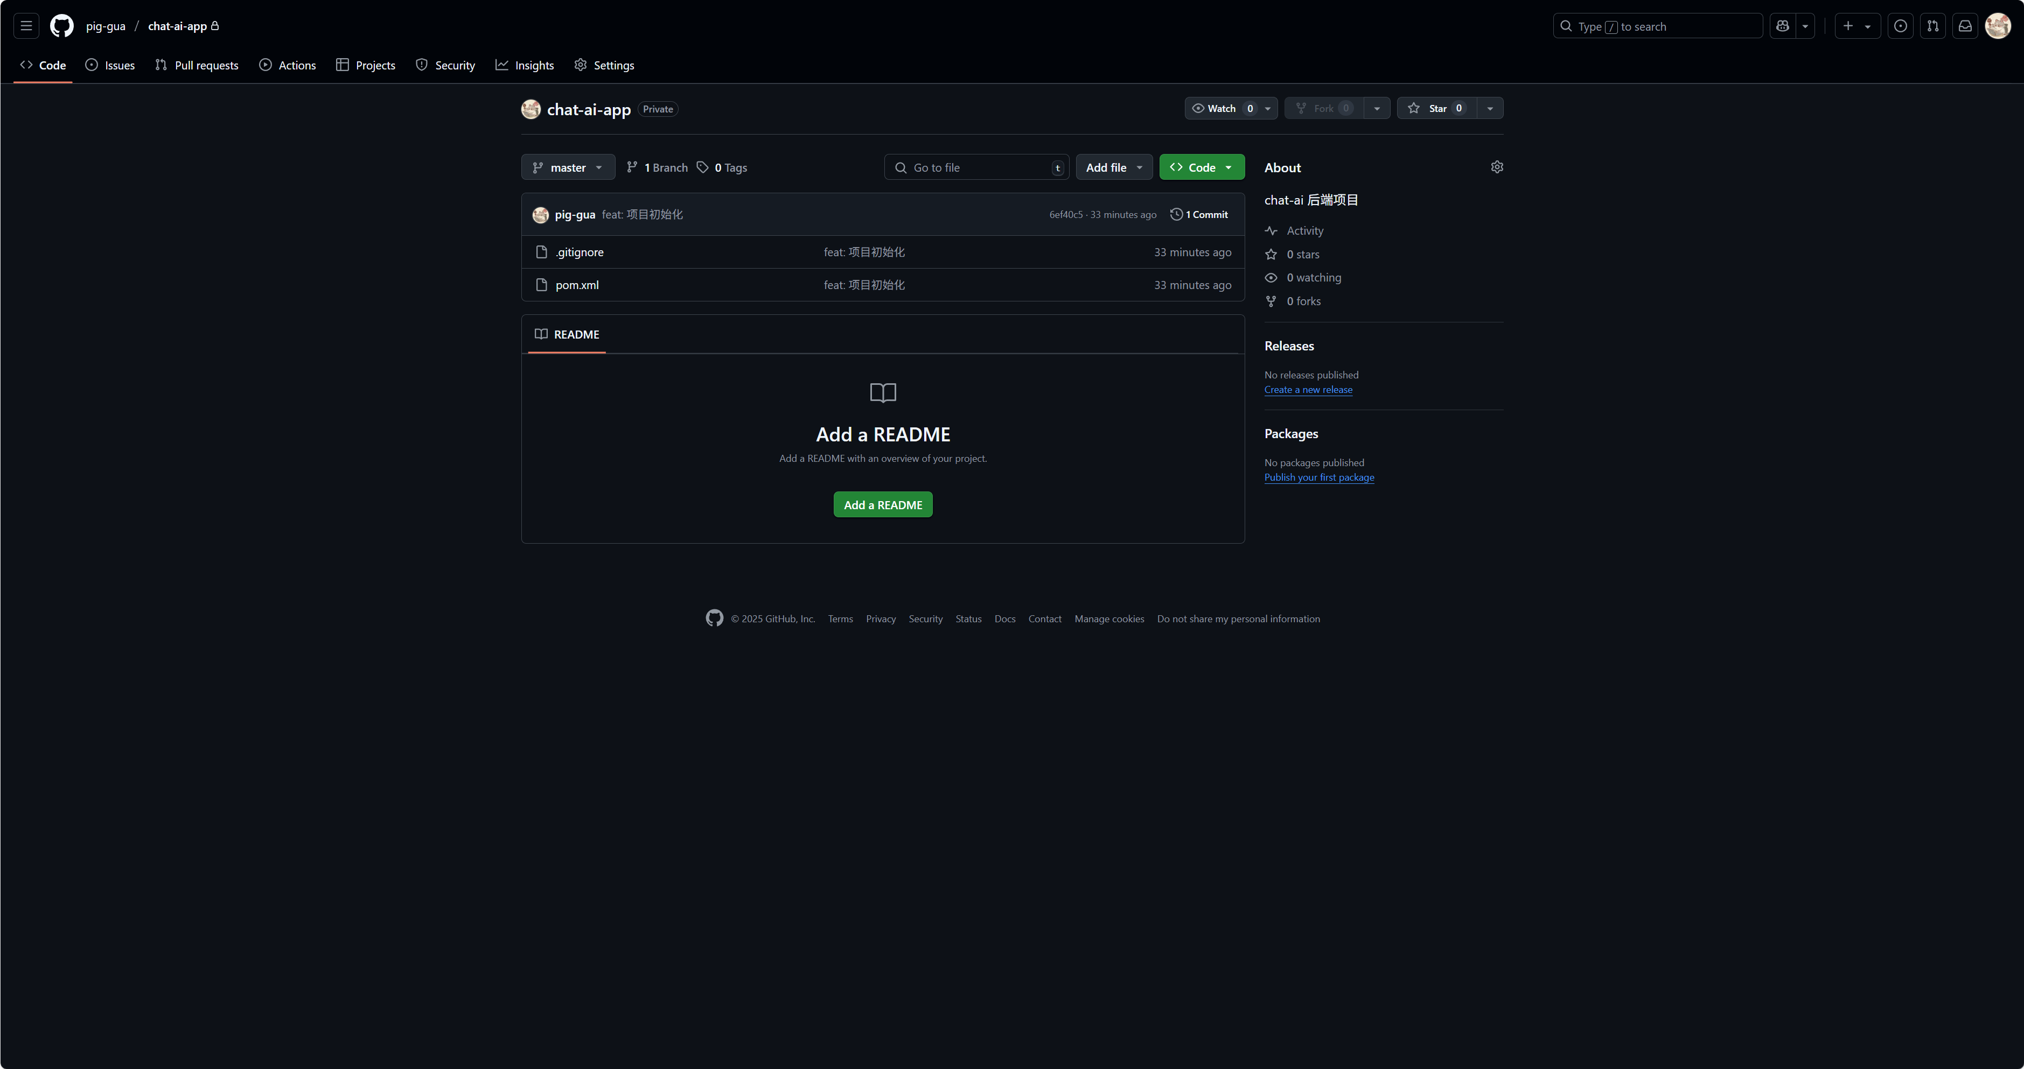
Task: Open the .gitignore file
Action: (580, 252)
